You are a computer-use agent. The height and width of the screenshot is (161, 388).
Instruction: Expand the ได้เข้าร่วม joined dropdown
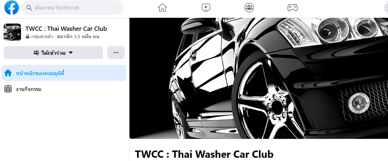(53, 53)
